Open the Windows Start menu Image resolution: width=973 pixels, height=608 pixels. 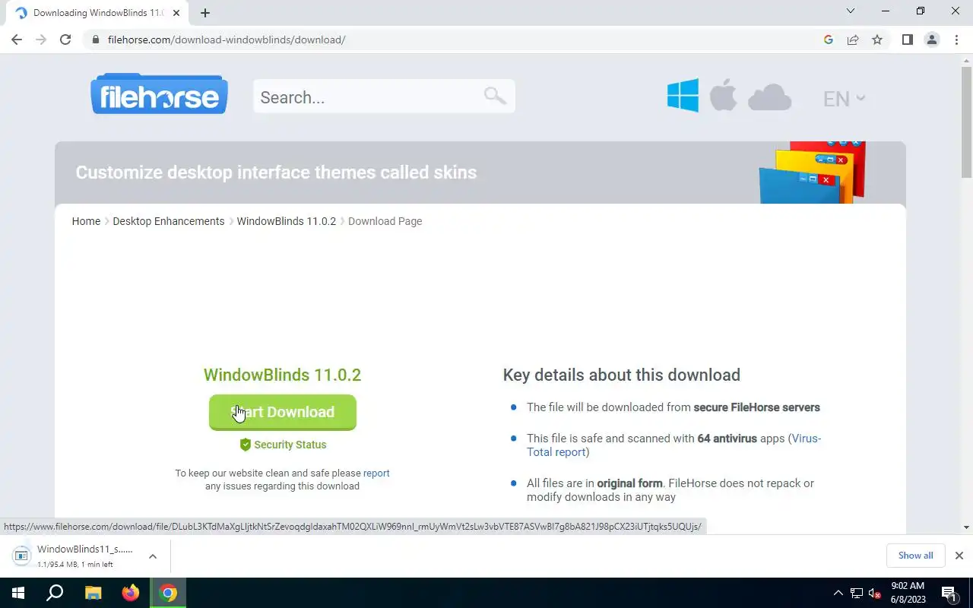18,593
